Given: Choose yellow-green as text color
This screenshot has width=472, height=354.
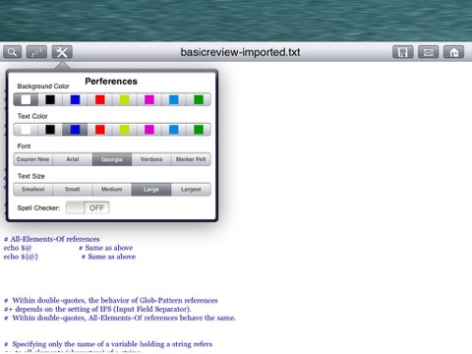Looking at the screenshot, I should point(125,130).
